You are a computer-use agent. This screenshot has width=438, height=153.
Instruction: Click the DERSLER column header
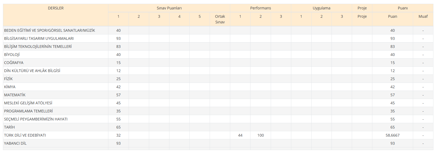point(56,8)
